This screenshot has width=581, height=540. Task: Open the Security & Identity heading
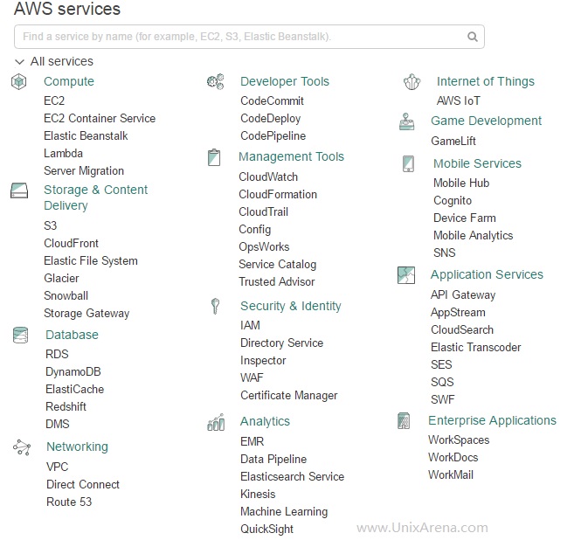pyautogui.click(x=291, y=306)
